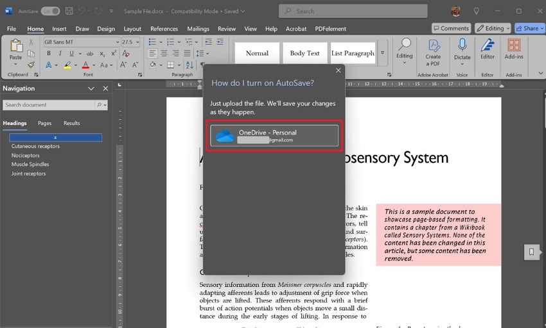Screen dimensions: 546x328
Task: Select the Format Painter brush
Action: point(31,65)
